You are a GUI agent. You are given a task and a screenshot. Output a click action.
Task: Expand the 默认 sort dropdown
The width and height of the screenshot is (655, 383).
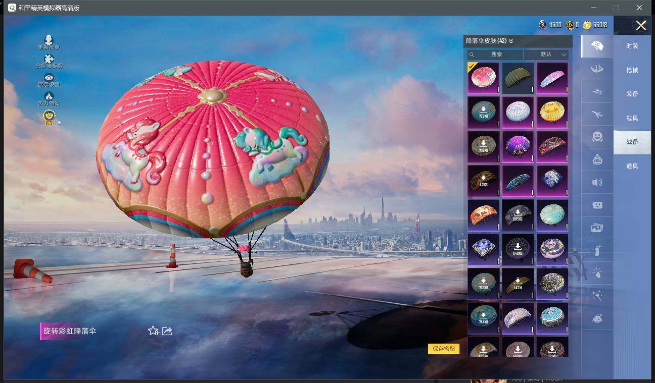pos(546,54)
